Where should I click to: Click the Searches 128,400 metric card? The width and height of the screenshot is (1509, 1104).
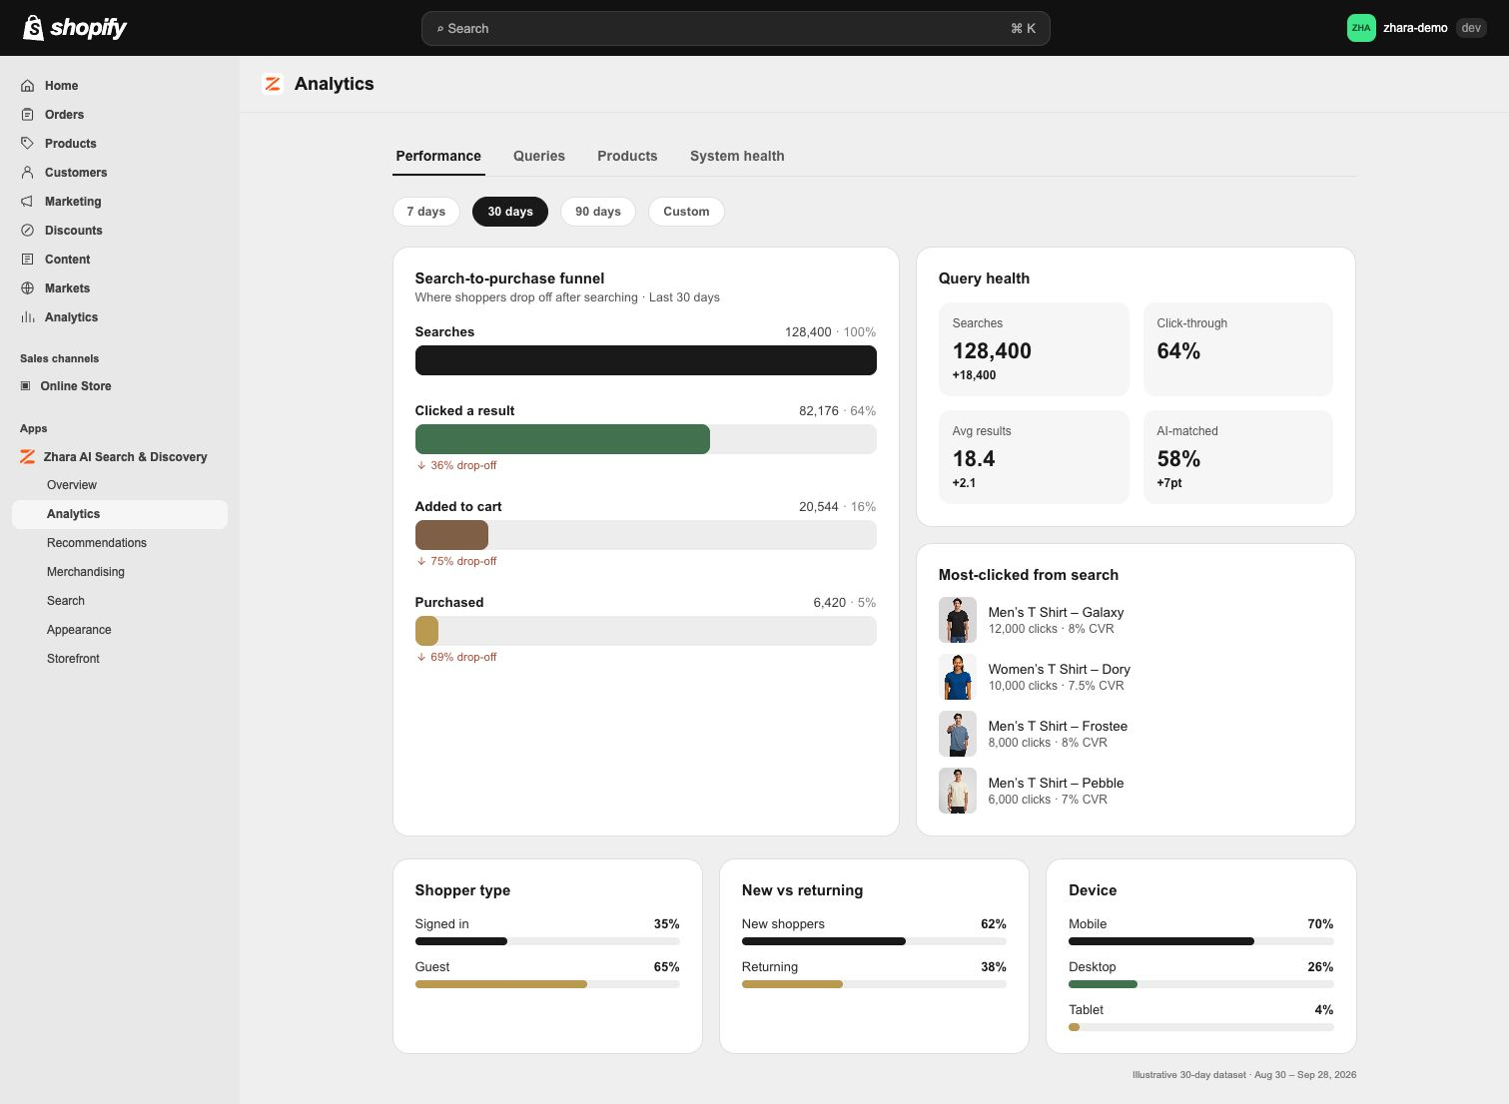pos(1034,349)
